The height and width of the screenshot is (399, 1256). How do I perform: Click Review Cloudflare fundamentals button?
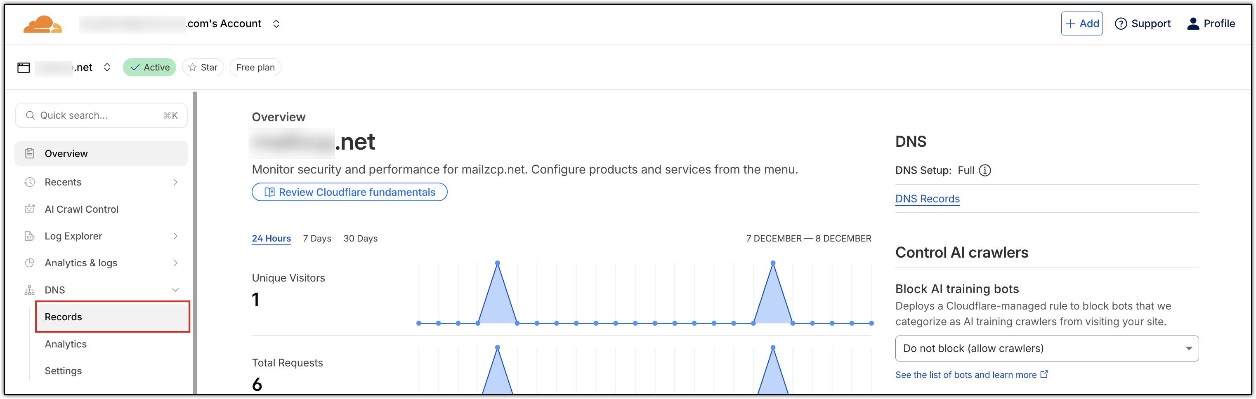pos(349,192)
